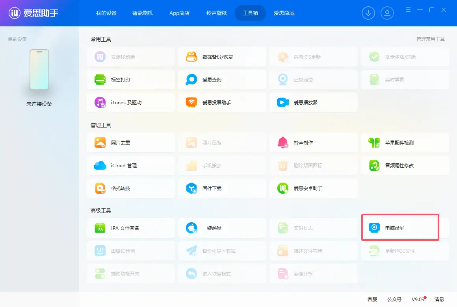Click the download manager arrow icon
The width and height of the screenshot is (457, 307).
click(368, 13)
